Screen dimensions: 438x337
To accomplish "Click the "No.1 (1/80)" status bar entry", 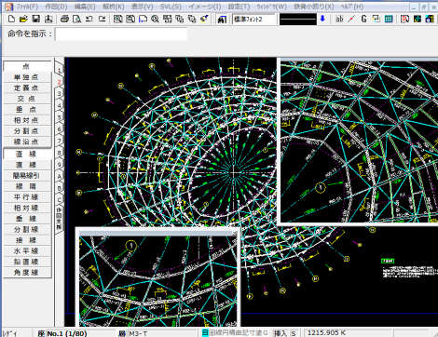I will pos(67,333).
